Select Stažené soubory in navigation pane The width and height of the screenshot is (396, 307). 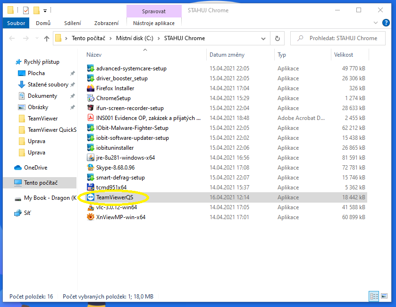(x=48, y=85)
